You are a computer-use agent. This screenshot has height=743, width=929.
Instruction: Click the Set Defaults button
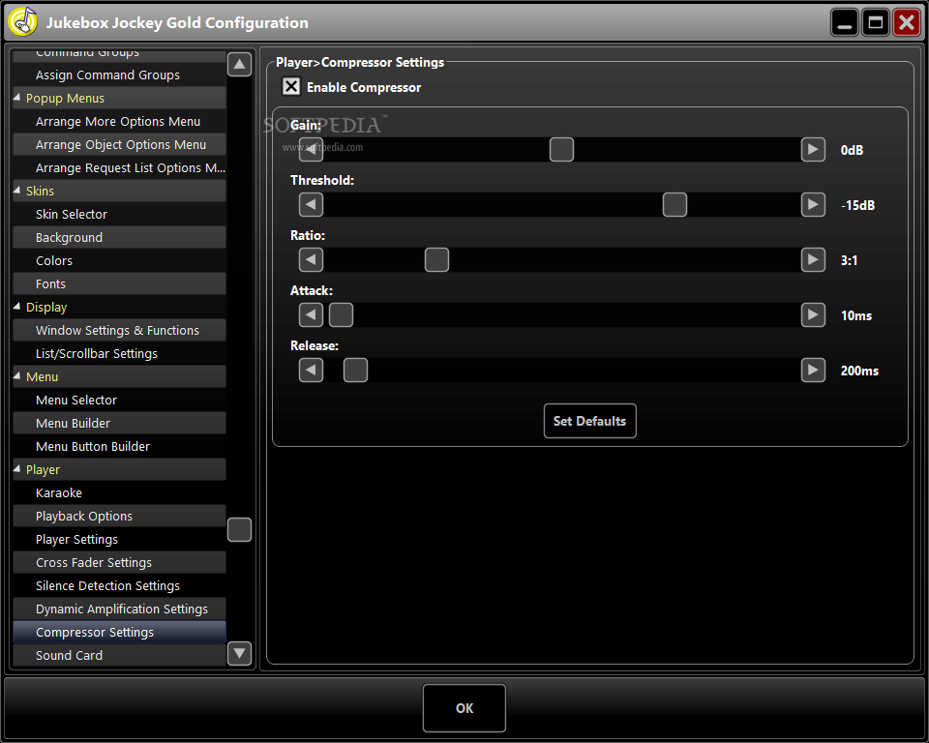click(590, 421)
